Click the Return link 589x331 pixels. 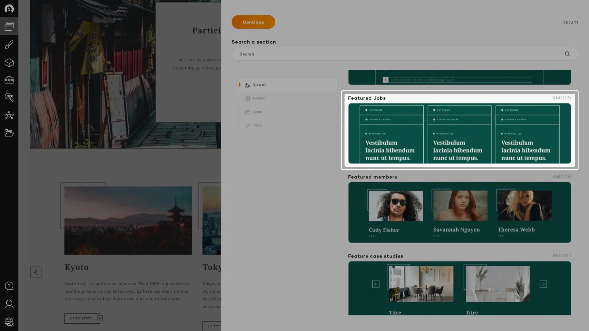click(x=570, y=22)
